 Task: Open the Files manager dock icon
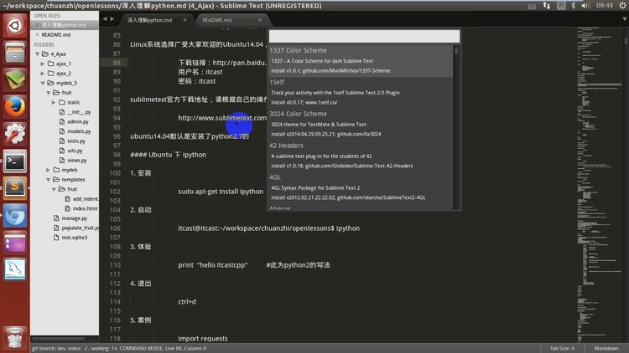tap(15, 53)
